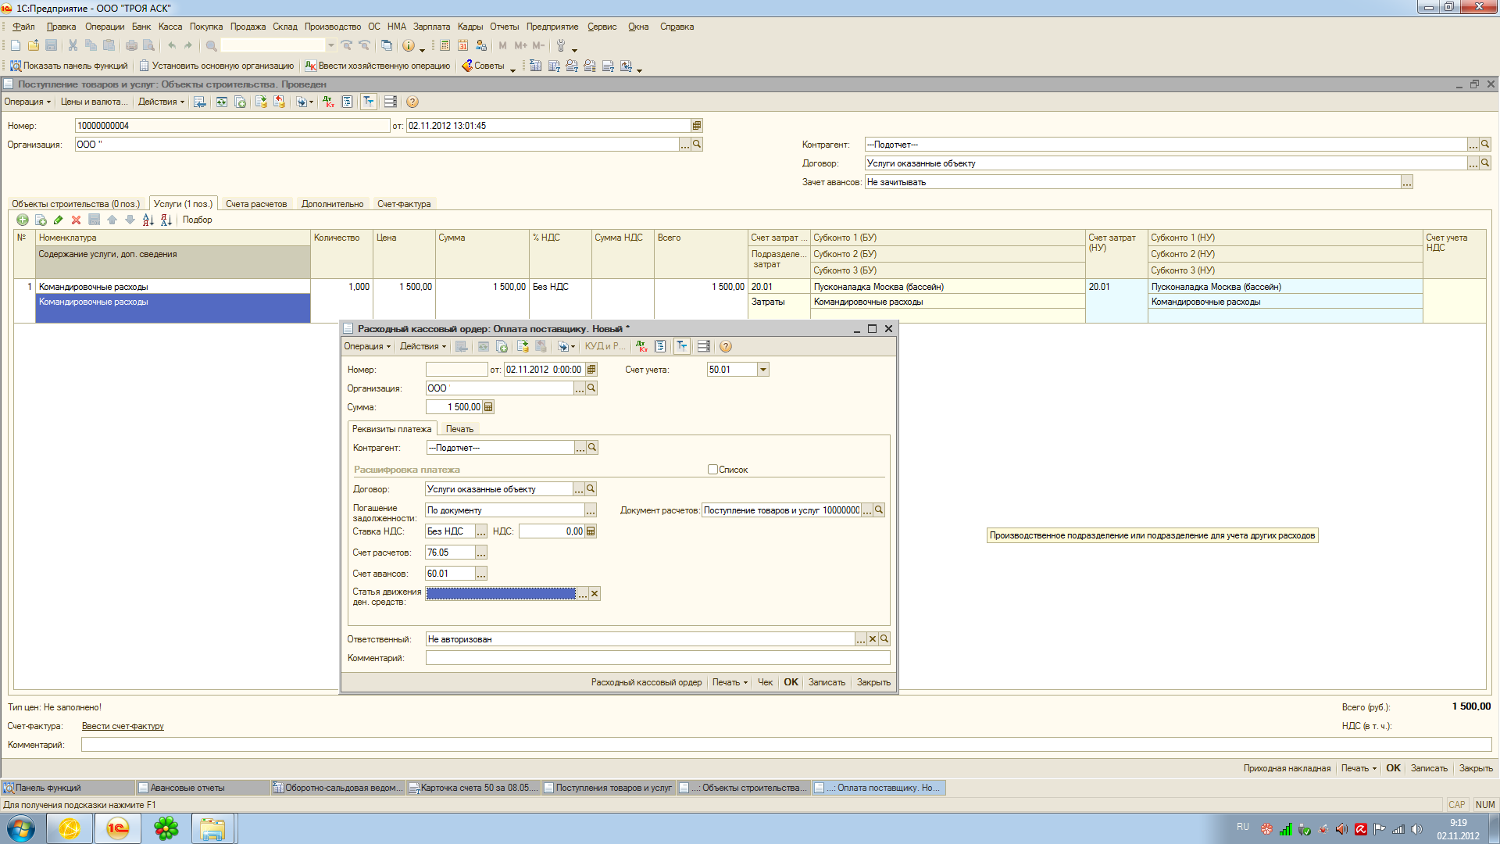
Task: Open Операция dropdown in cash order
Action: tap(367, 346)
